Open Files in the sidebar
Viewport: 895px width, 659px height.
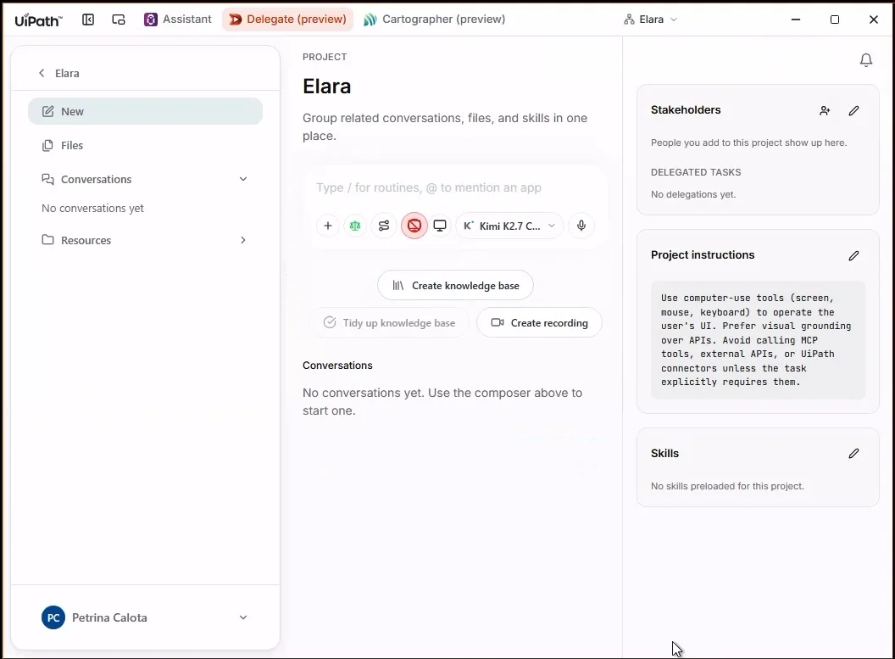point(145,146)
